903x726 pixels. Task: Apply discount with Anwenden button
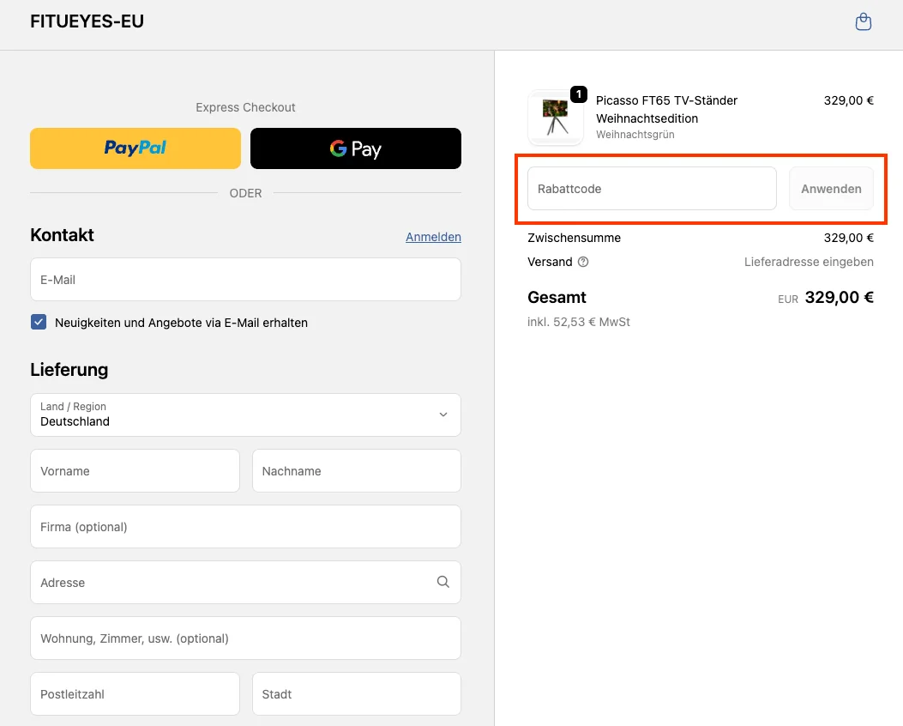tap(830, 189)
